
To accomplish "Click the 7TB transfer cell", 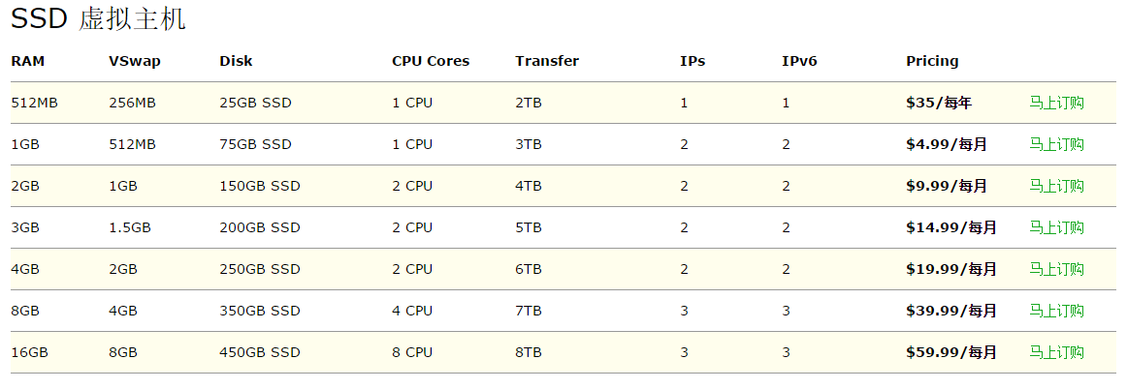I will coord(529,311).
